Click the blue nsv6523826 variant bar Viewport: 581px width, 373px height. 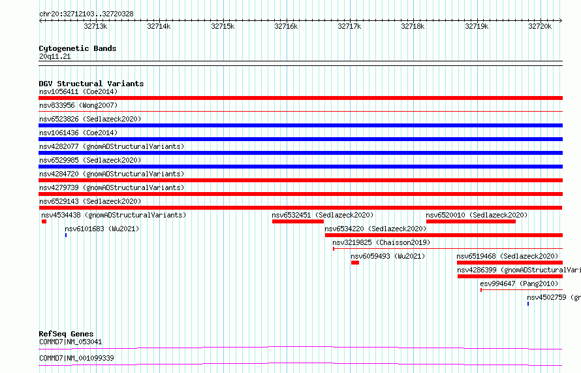coord(300,125)
